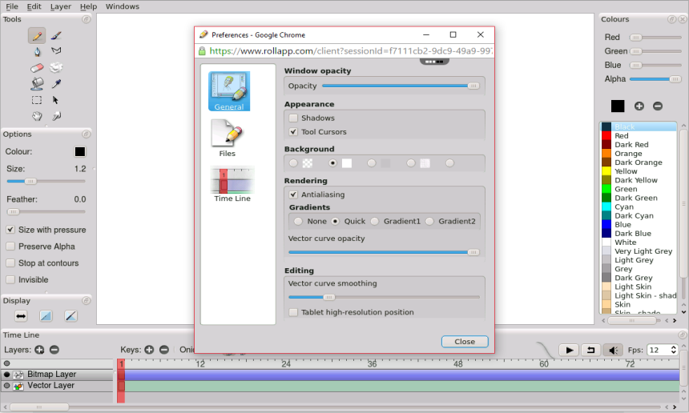Select the Brush tool
Viewport: 689px width, 413px height.
click(x=56, y=35)
